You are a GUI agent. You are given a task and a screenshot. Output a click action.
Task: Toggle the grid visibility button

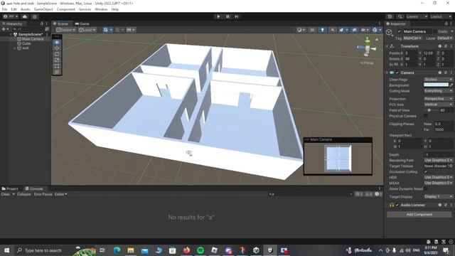(x=107, y=30)
